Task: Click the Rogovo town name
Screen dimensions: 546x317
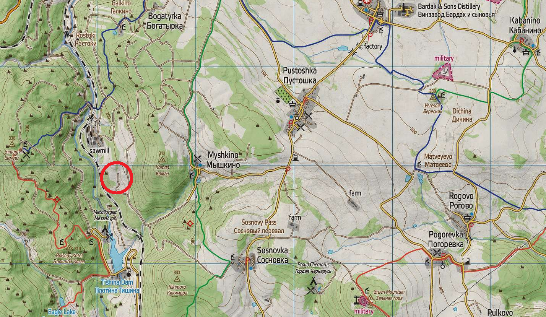Action: pos(461,200)
